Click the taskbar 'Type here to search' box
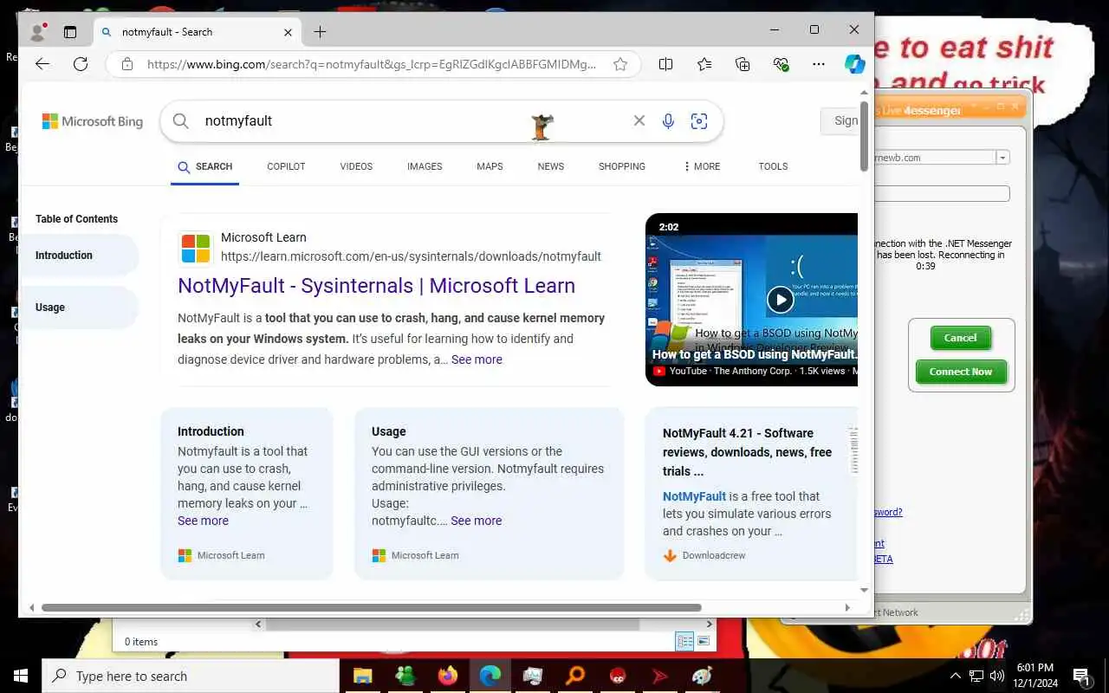The width and height of the screenshot is (1109, 693). pos(191,676)
